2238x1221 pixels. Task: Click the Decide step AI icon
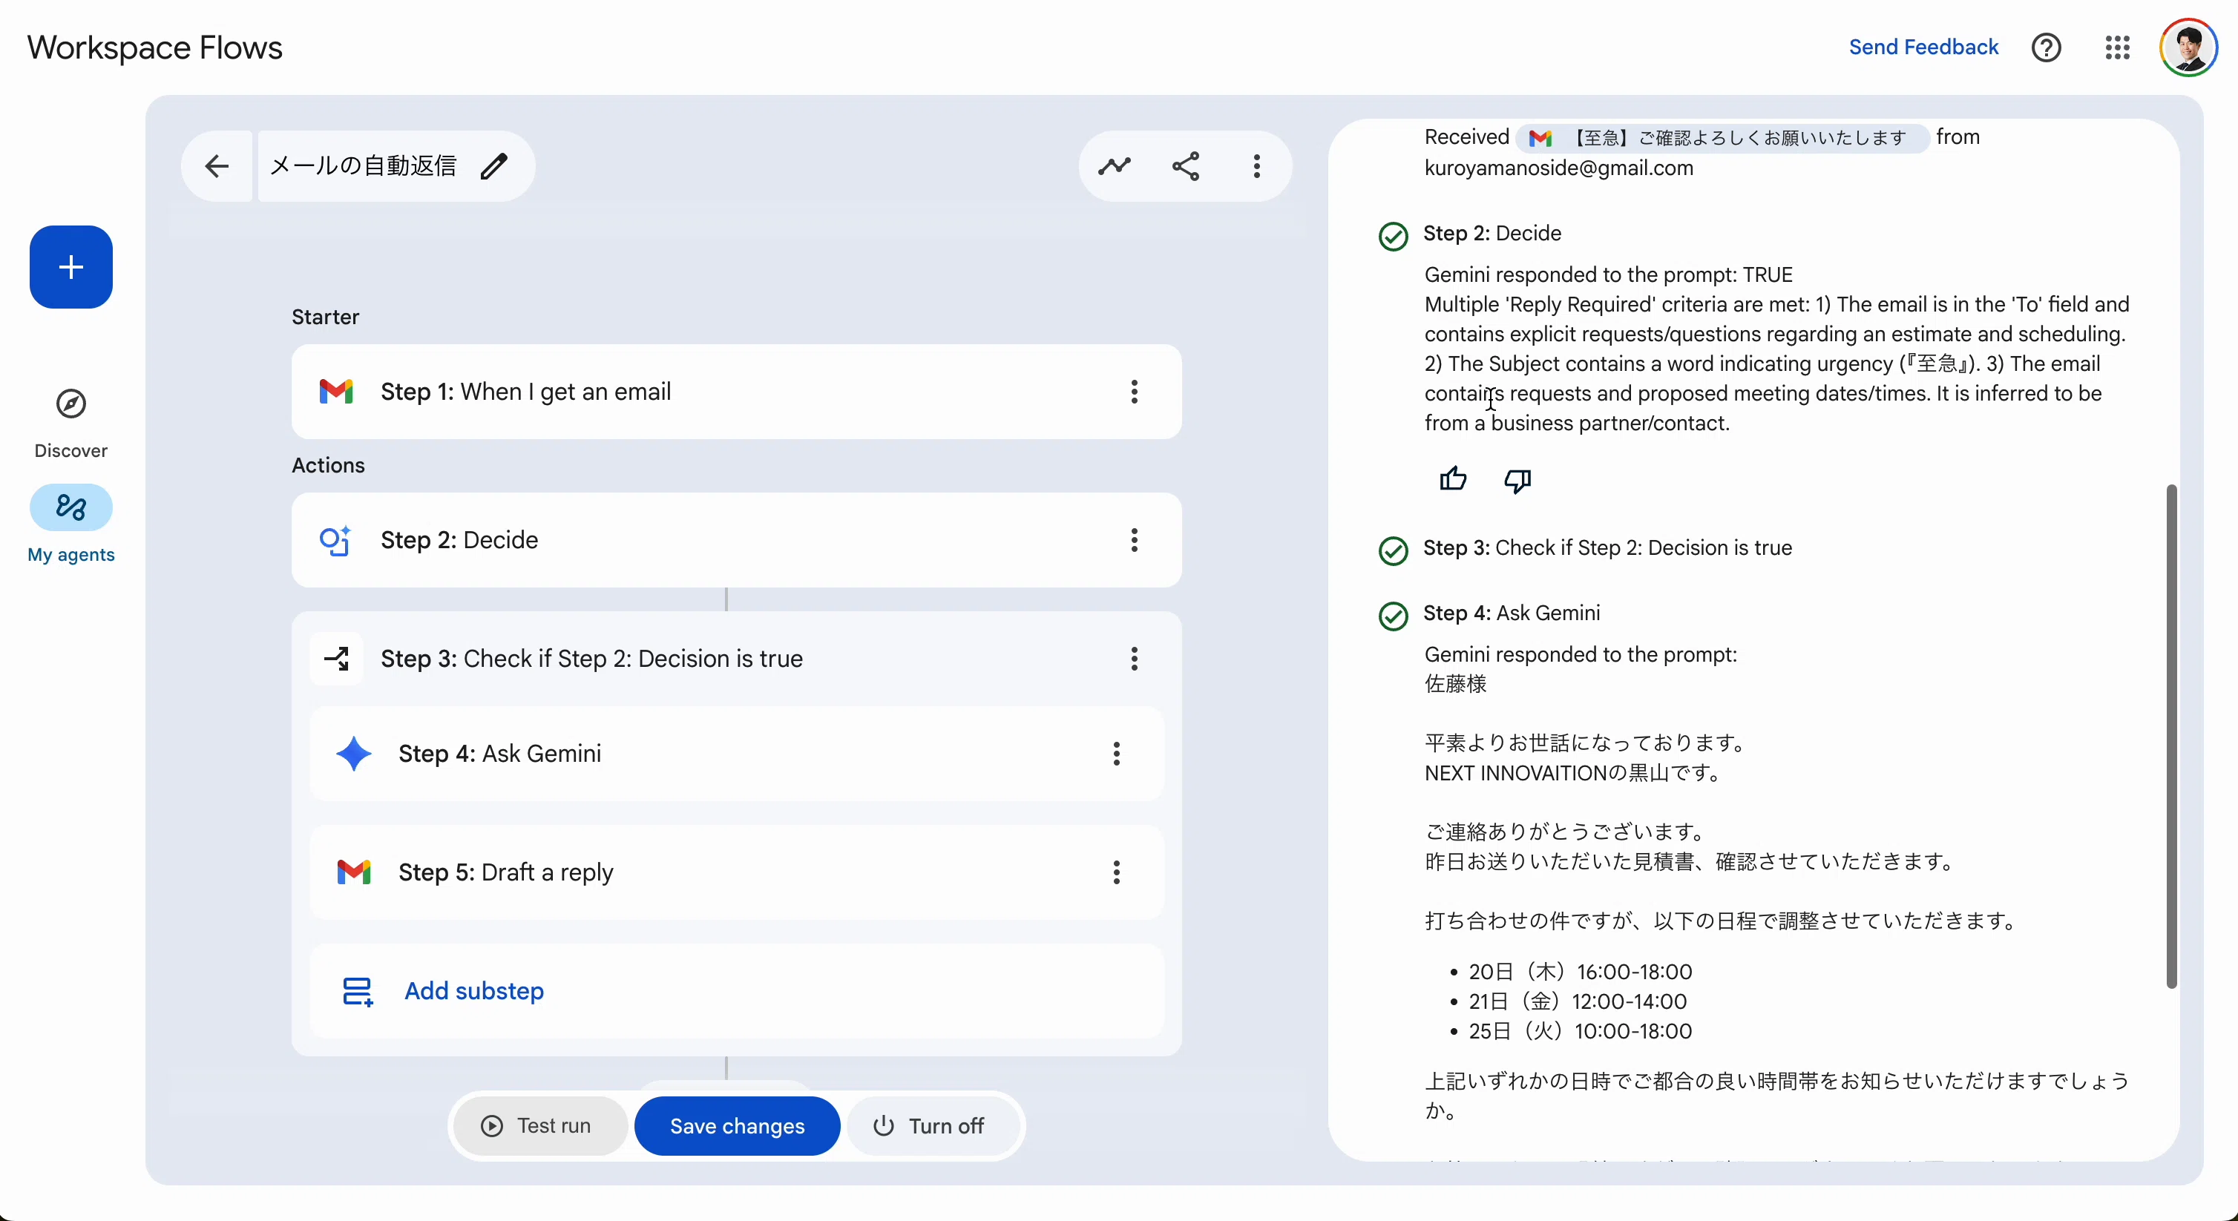tap(335, 540)
